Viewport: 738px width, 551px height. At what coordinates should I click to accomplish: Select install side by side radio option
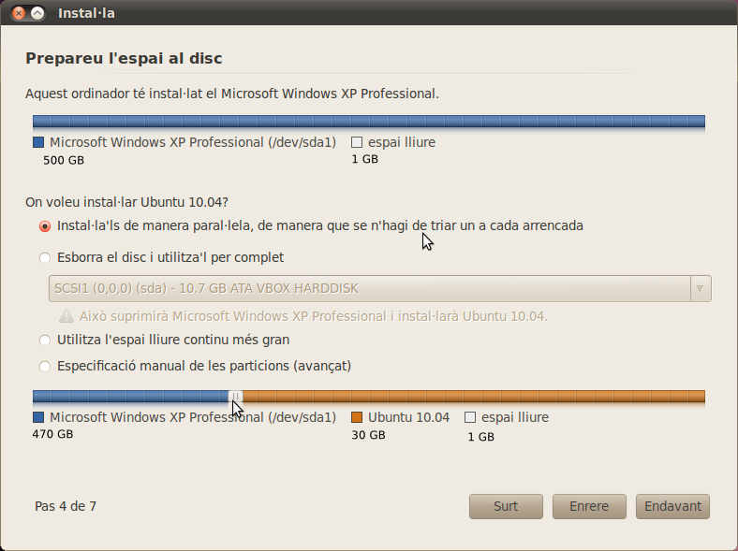(x=45, y=226)
